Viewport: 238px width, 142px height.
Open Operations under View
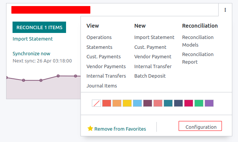[x=99, y=37]
